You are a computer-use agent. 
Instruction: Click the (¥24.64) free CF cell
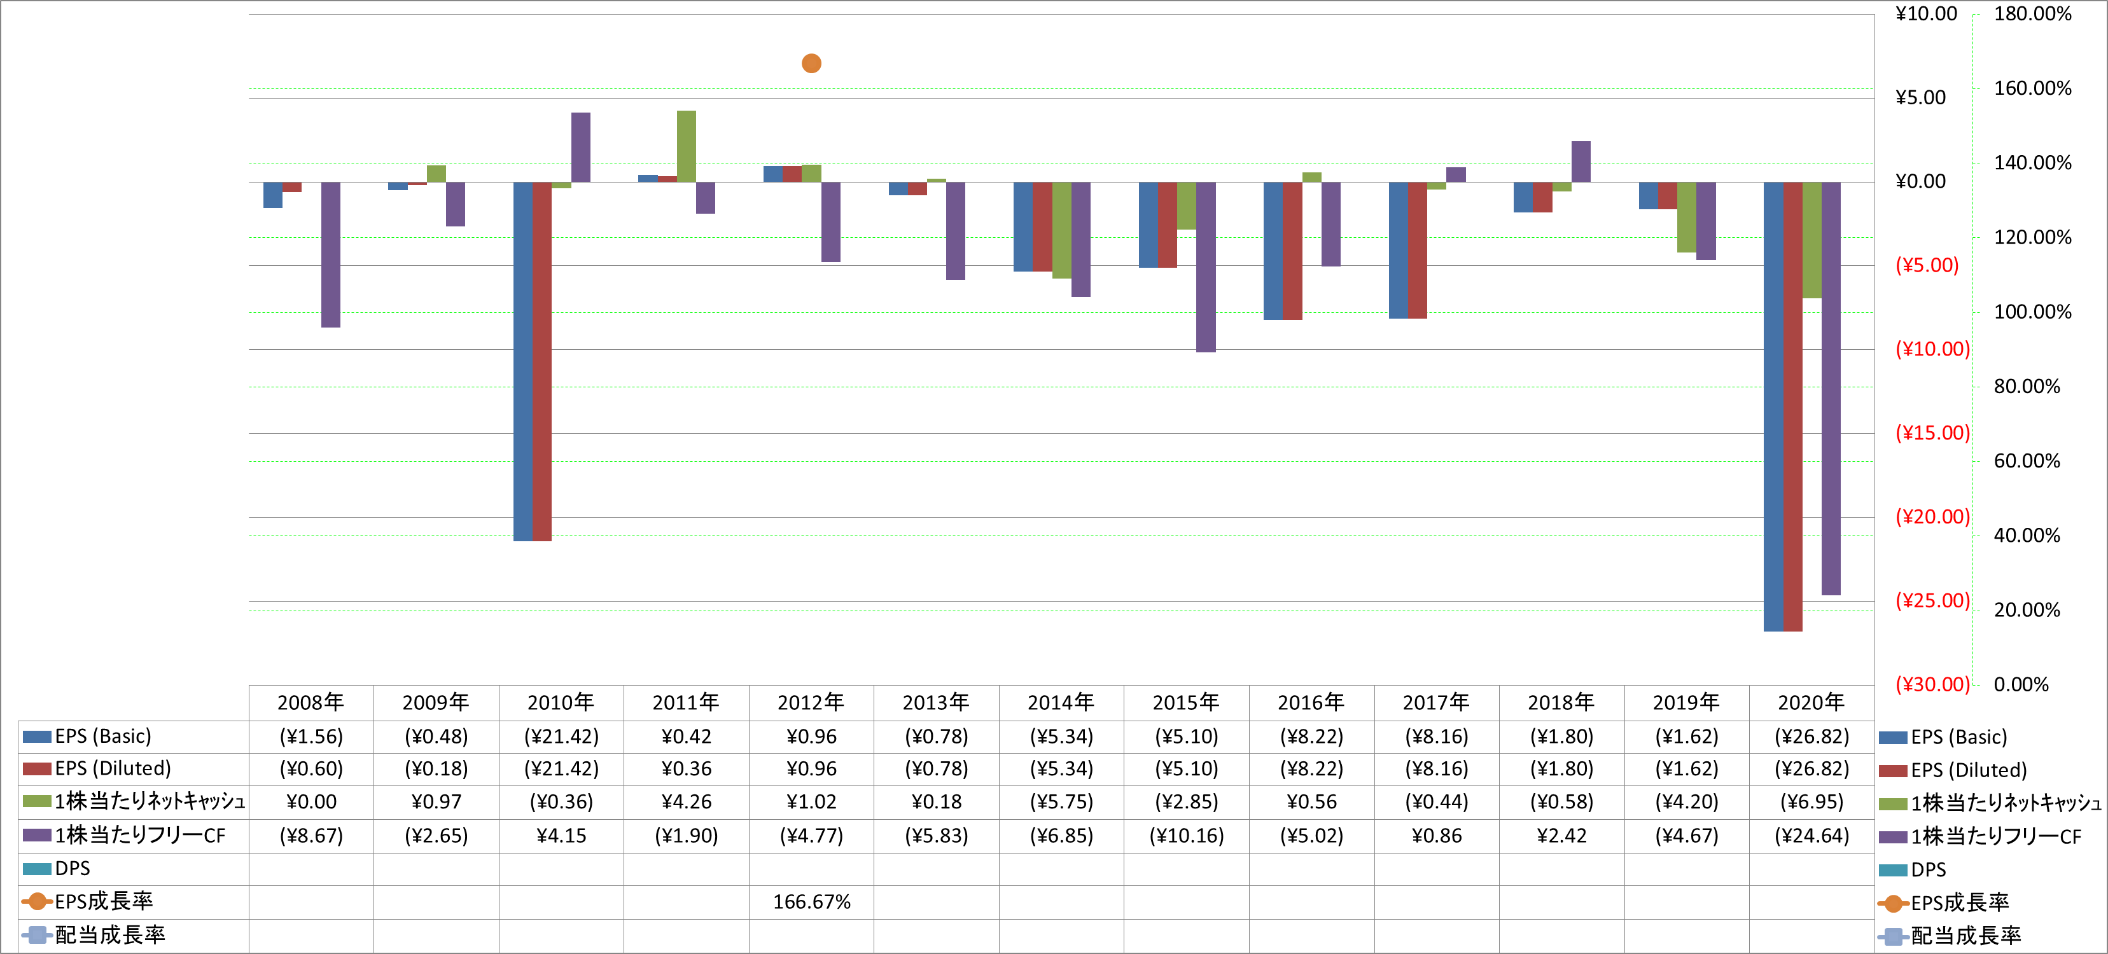1811,835
